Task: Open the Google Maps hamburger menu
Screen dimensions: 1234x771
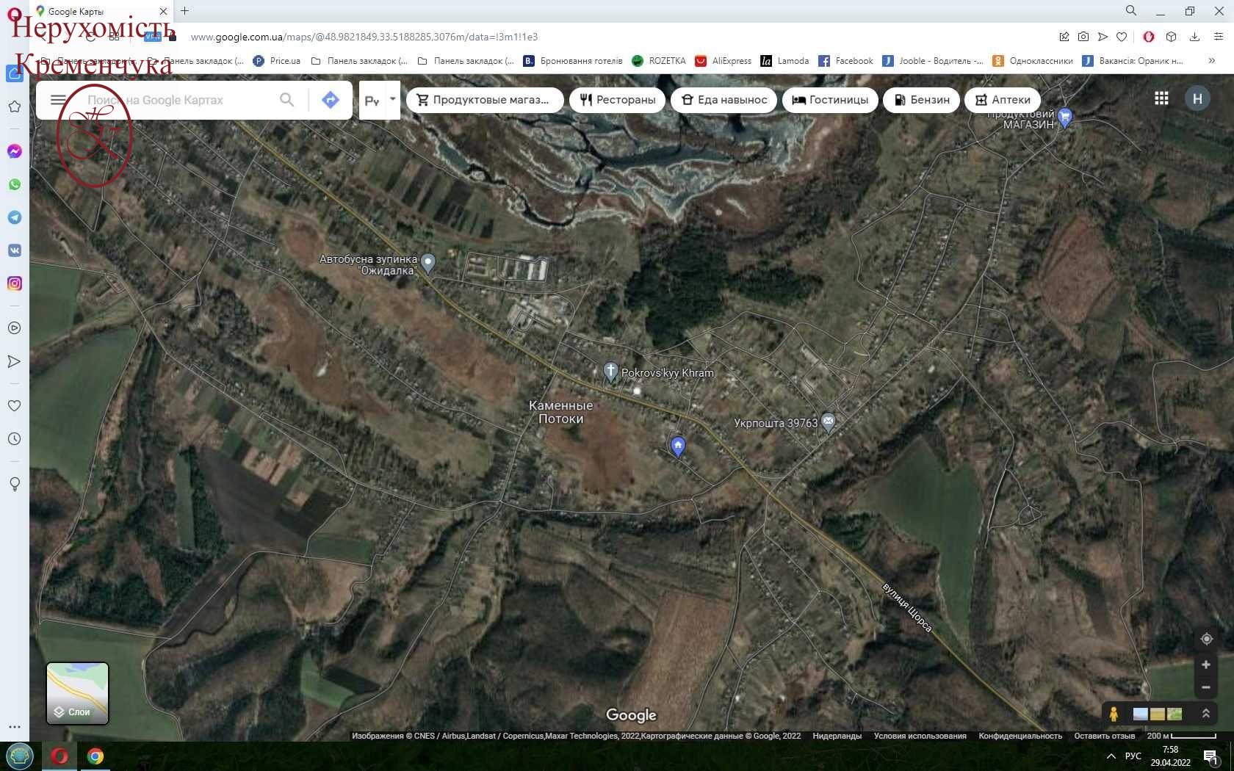Action: click(x=58, y=100)
